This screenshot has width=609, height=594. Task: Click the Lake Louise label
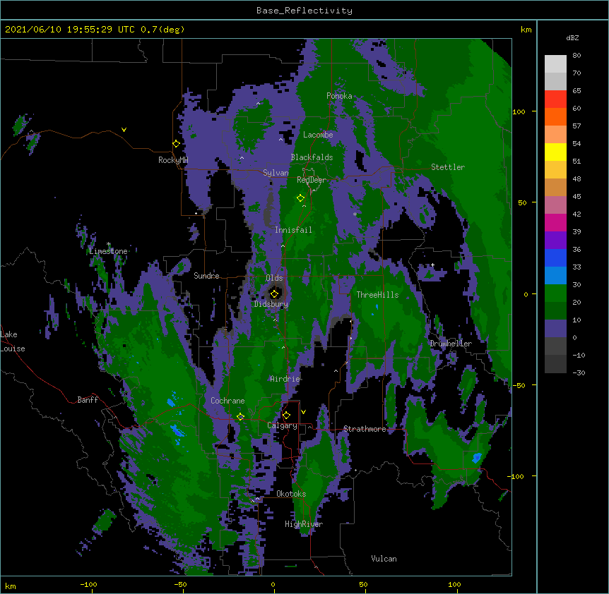pyautogui.click(x=13, y=341)
